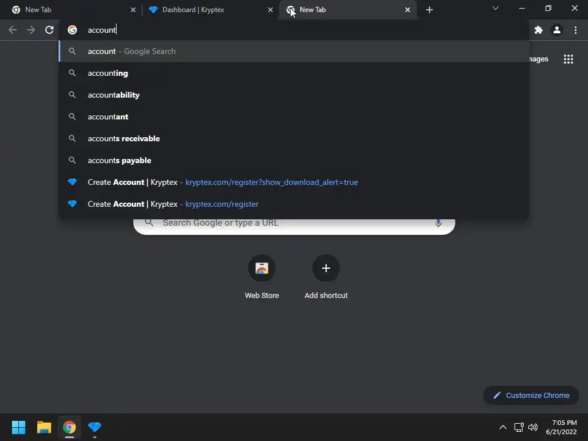588x441 pixels.
Task: Open the volume control in the tray
Action: pyautogui.click(x=533, y=427)
